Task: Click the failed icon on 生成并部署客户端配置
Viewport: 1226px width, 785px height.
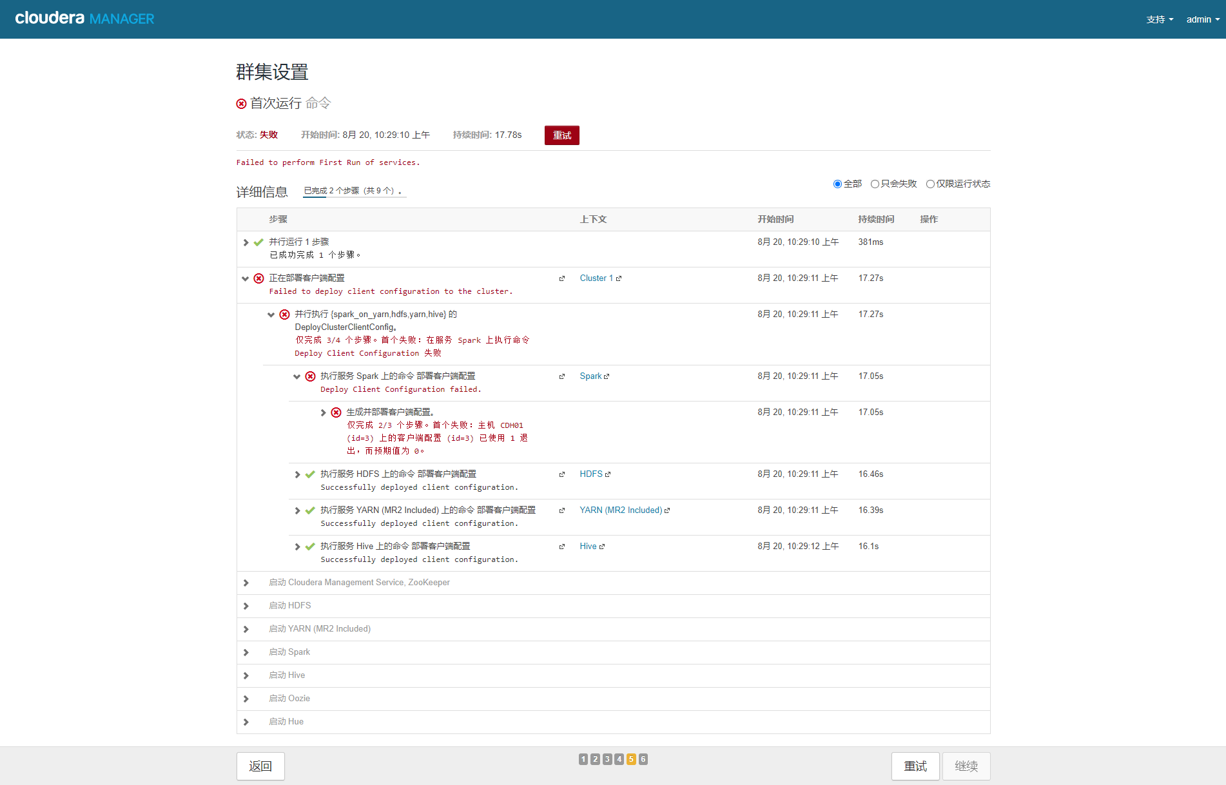Action: pos(336,412)
